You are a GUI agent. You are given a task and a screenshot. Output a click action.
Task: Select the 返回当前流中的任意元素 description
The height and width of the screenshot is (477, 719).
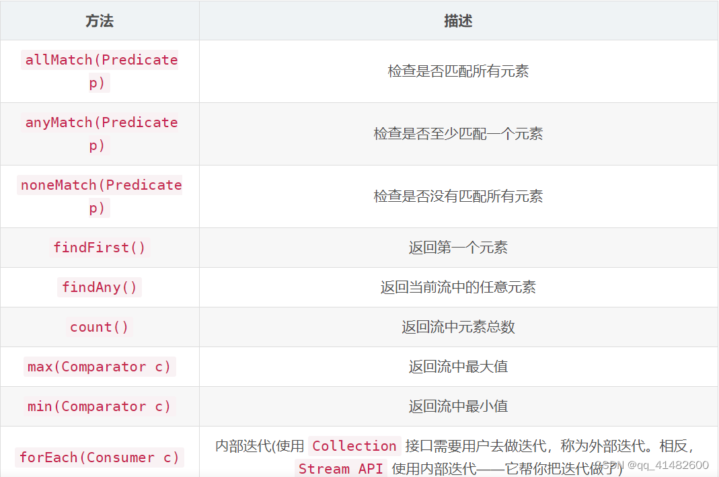458,287
